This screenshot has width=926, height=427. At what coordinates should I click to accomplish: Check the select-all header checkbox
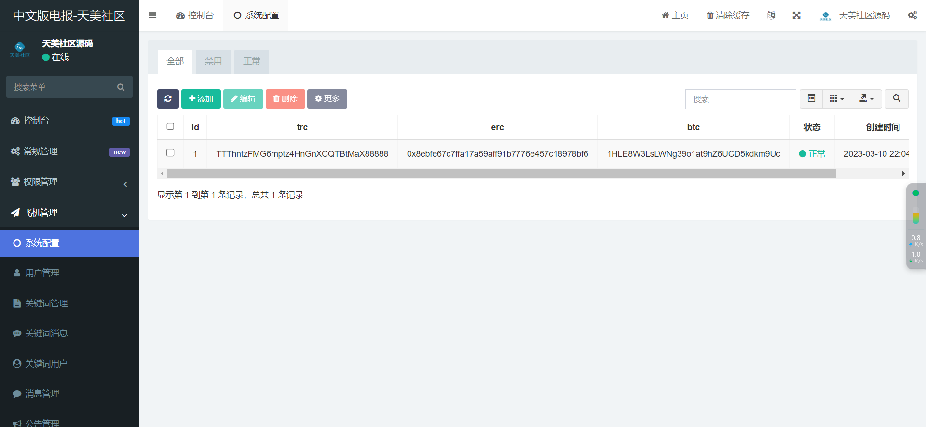pyautogui.click(x=170, y=126)
